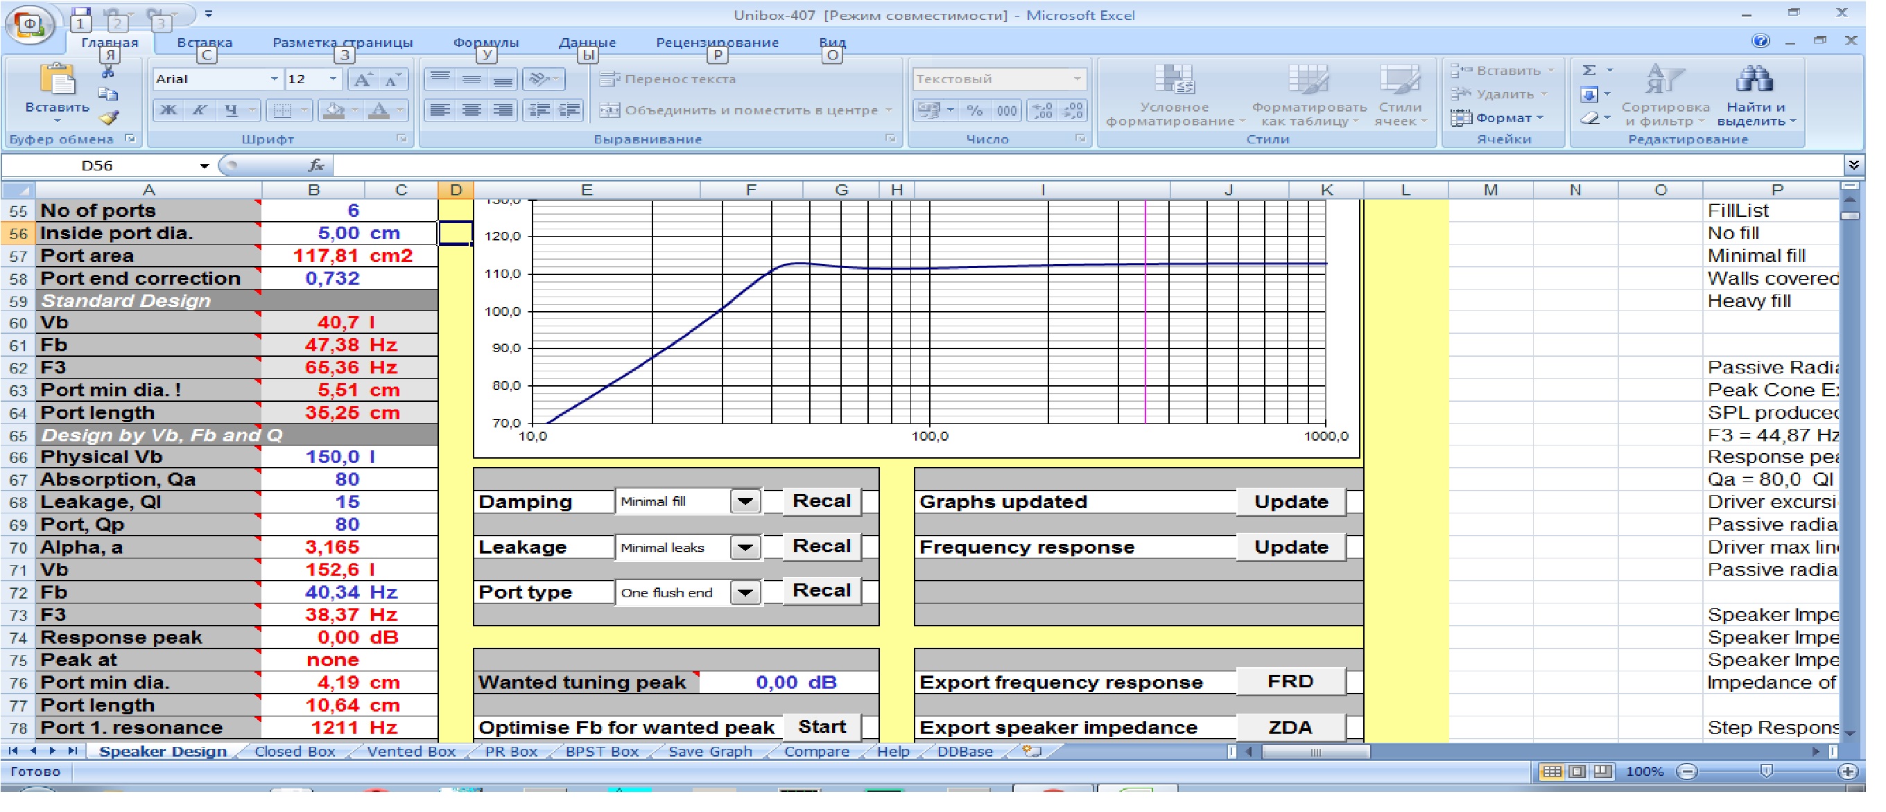The width and height of the screenshot is (1886, 812).
Task: Click the Conditional Formatting icon
Action: coord(1174,80)
